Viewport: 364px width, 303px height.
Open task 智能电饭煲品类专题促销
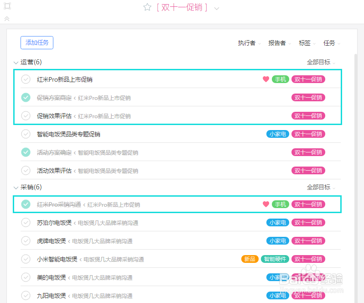point(68,134)
